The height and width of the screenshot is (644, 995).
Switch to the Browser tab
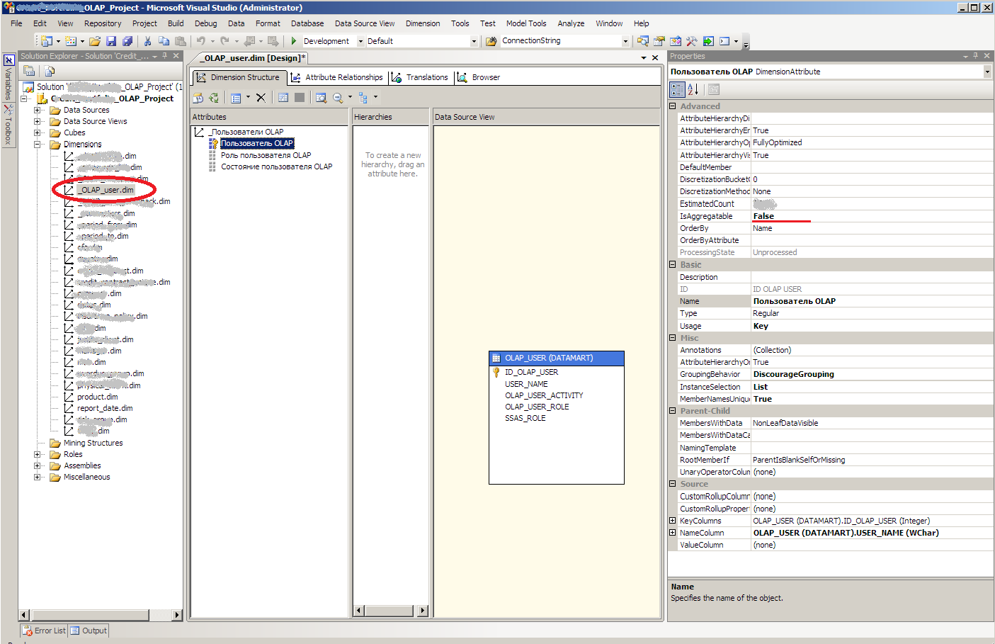[479, 77]
